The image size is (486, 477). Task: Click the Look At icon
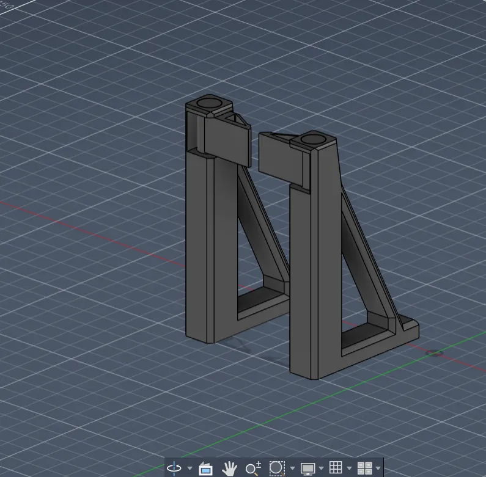[205, 468]
